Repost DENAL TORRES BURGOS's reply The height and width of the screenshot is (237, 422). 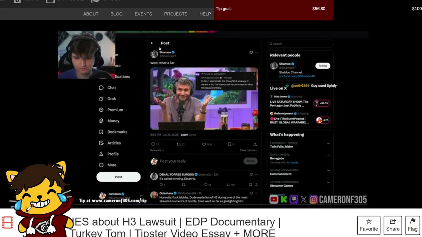tap(184, 185)
